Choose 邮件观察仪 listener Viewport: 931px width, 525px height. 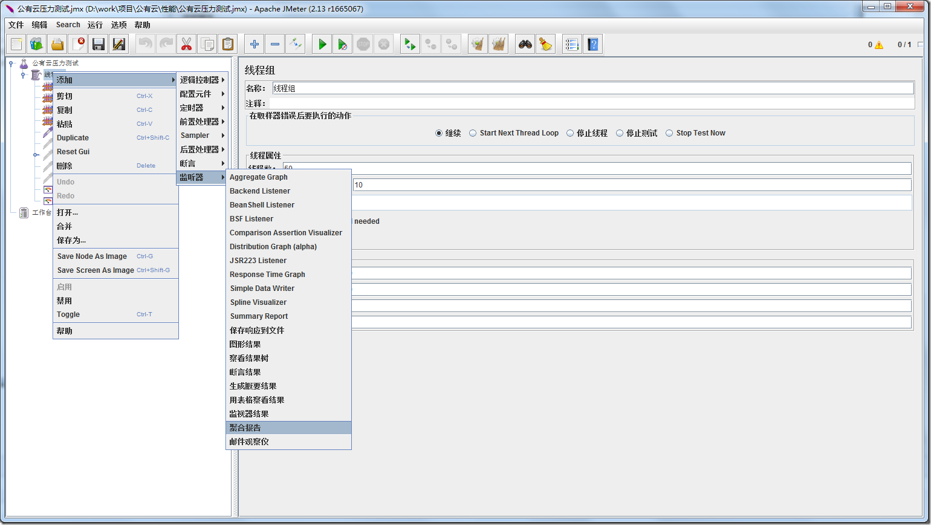(288, 442)
